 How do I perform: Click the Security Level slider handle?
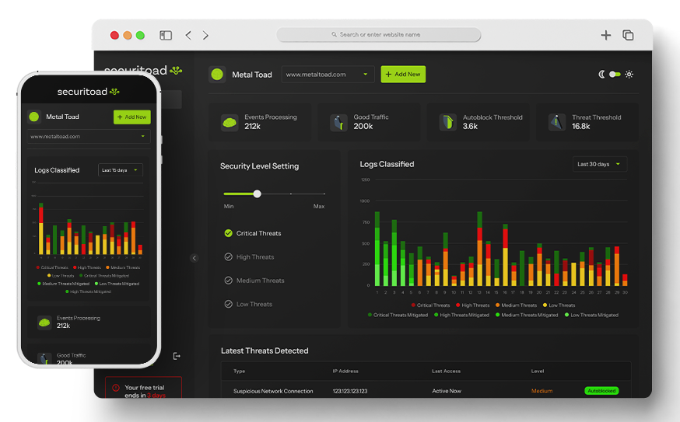coord(258,194)
